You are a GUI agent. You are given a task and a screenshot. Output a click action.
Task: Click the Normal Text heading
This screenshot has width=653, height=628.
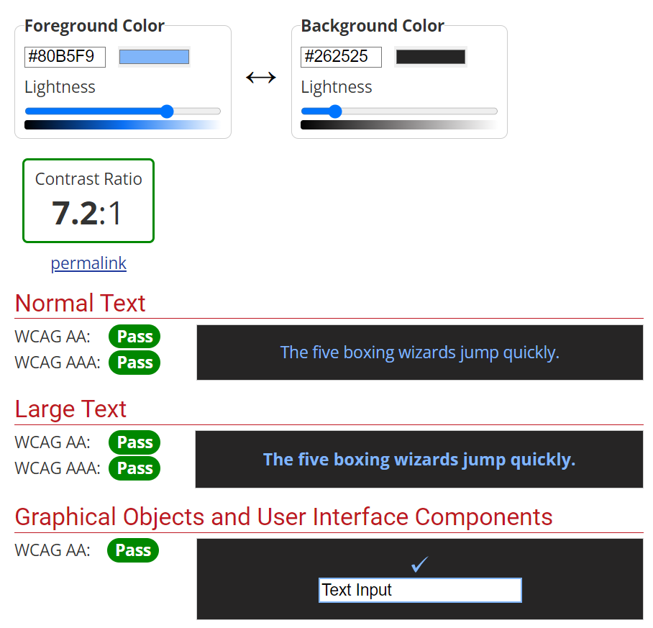(x=80, y=303)
